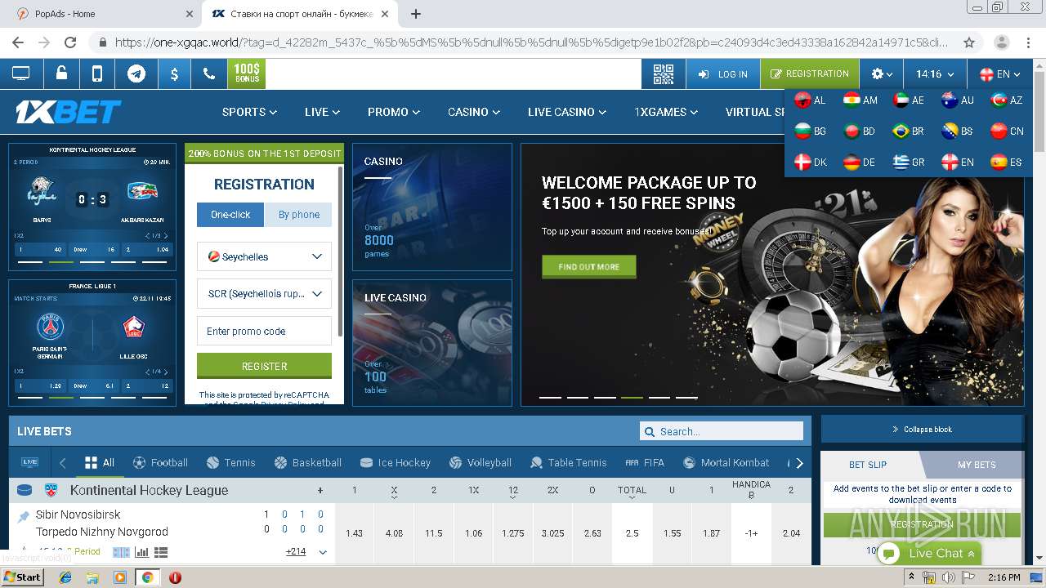This screenshot has height=588, width=1046.
Task: Open the 14:16 time dropdown
Action: click(935, 73)
